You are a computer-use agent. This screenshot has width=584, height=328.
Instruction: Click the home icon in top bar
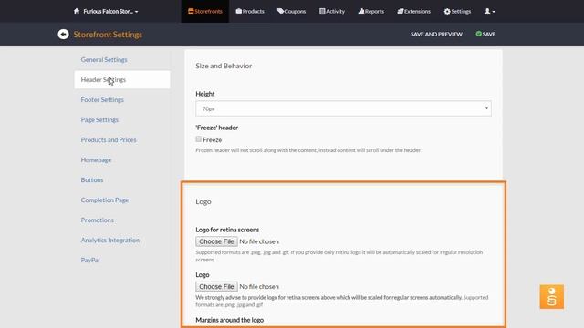[77, 11]
